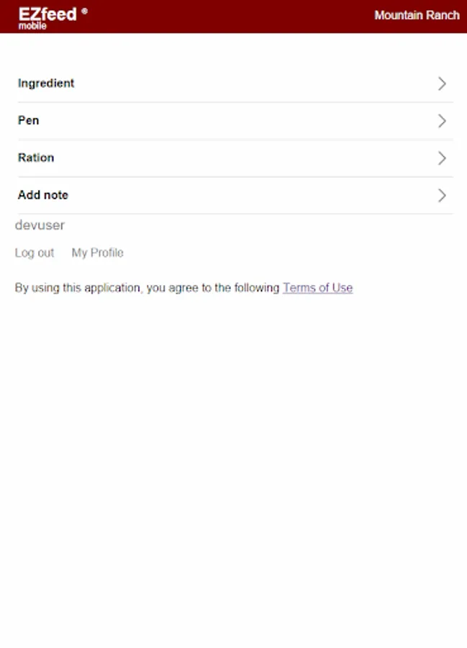467x648 pixels.
Task: Select the Pen menu entry
Action: (x=29, y=121)
